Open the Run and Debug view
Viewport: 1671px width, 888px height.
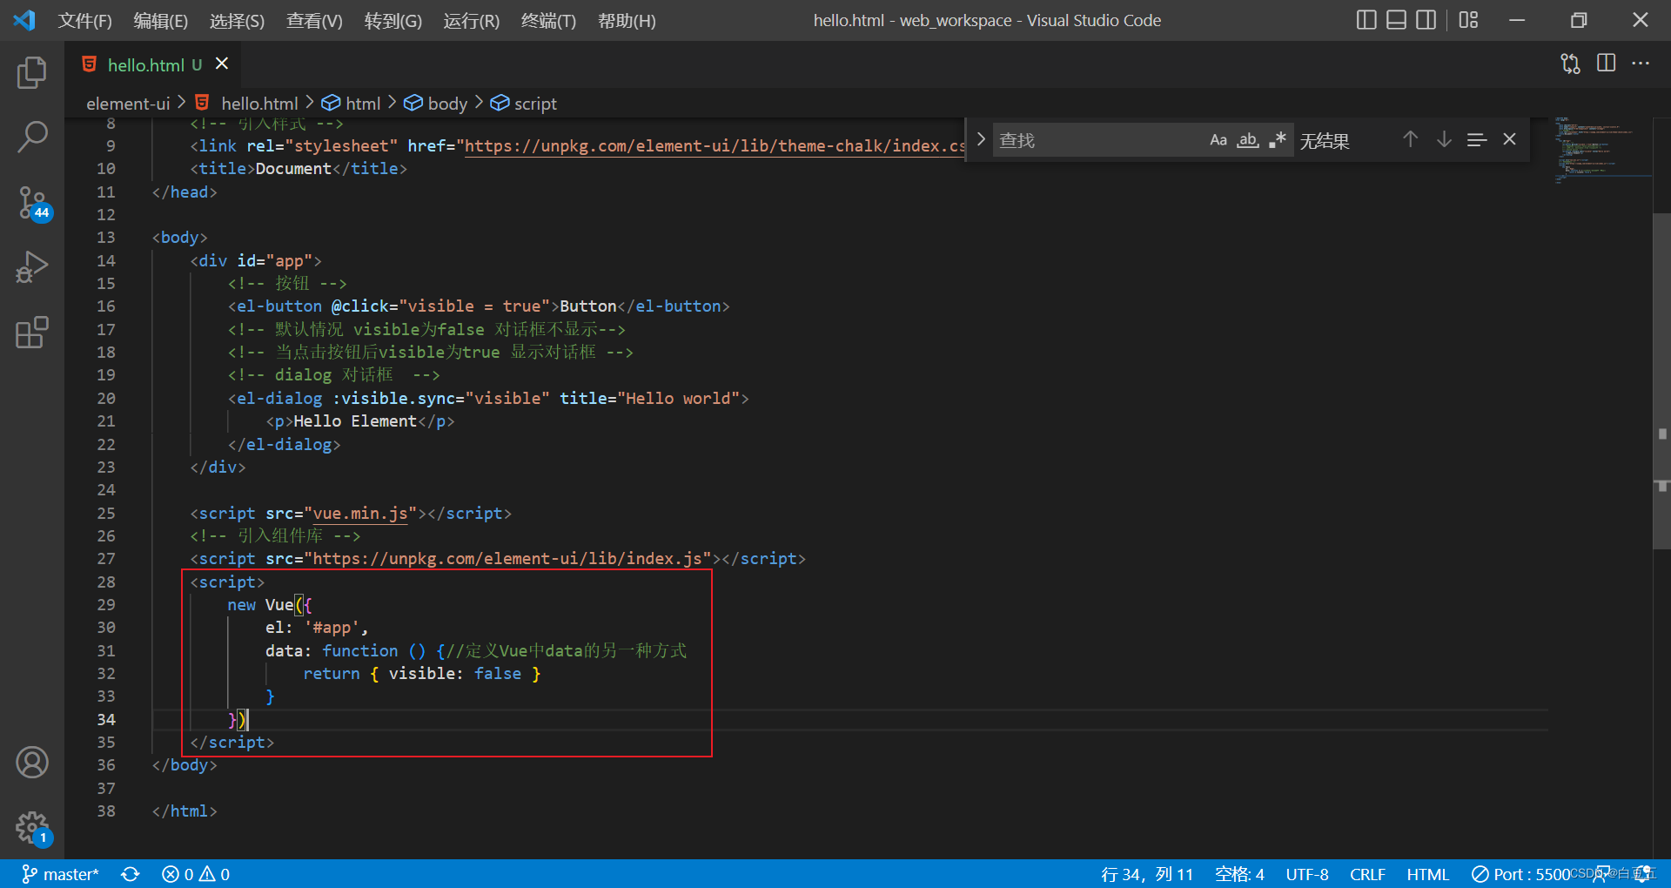[x=32, y=266]
